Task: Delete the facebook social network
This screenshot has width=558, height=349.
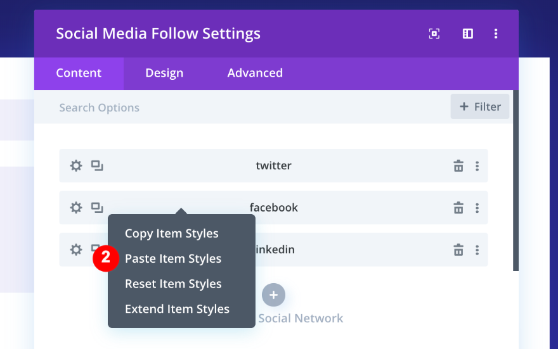Action: [x=458, y=208]
